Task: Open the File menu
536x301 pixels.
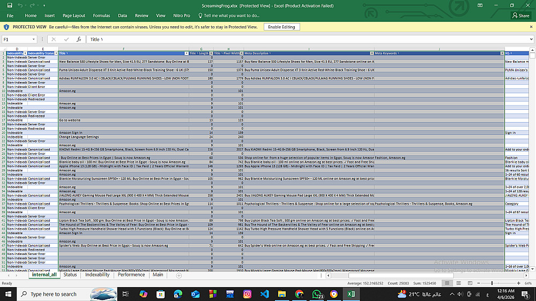Action: pos(10,16)
